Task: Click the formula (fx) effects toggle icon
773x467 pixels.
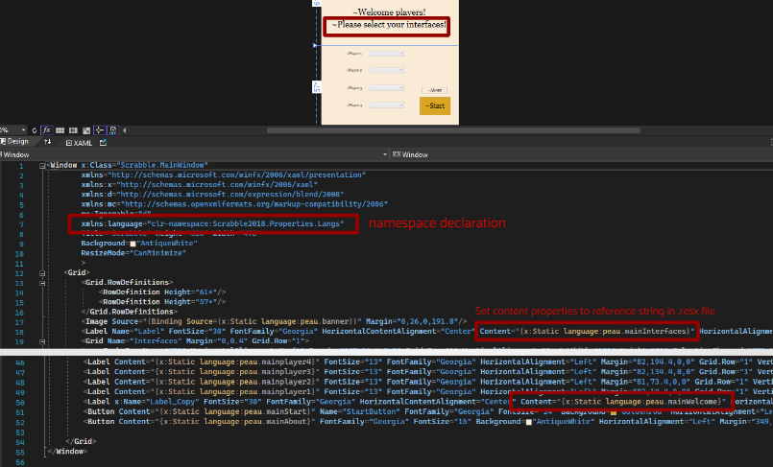Action: point(46,129)
